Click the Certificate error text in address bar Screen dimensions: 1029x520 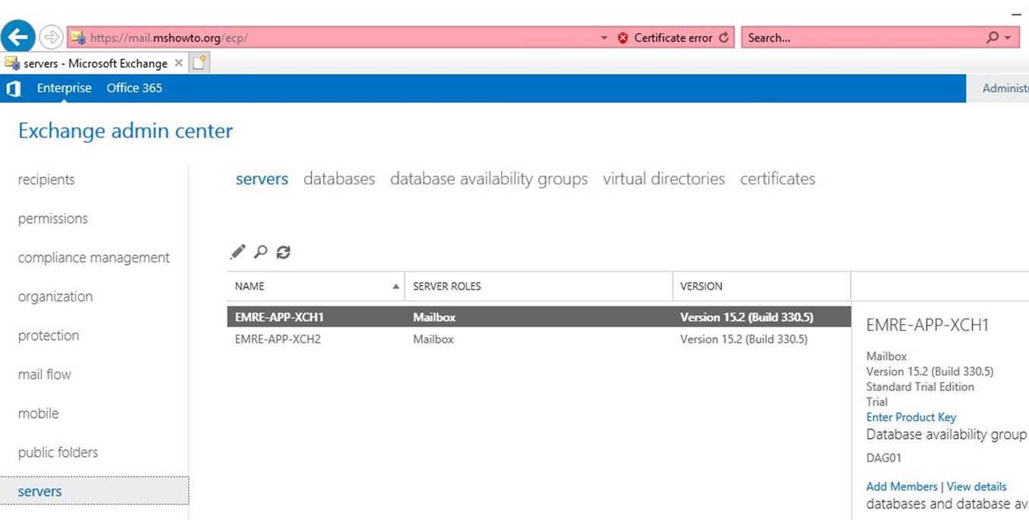tap(673, 37)
